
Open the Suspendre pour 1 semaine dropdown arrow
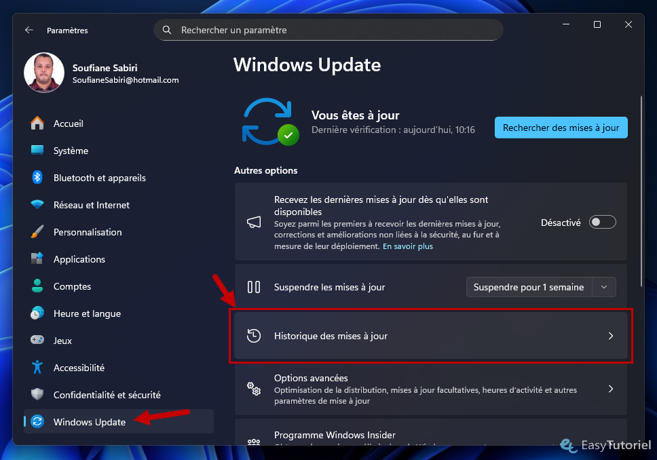(x=604, y=287)
